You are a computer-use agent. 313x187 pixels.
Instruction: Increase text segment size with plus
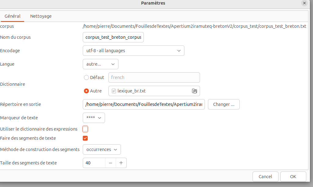click(121, 163)
